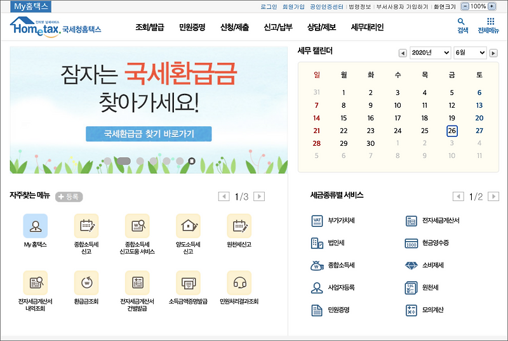This screenshot has height=341, width=508.
Task: Click the 로그인 link
Action: tap(269, 7)
